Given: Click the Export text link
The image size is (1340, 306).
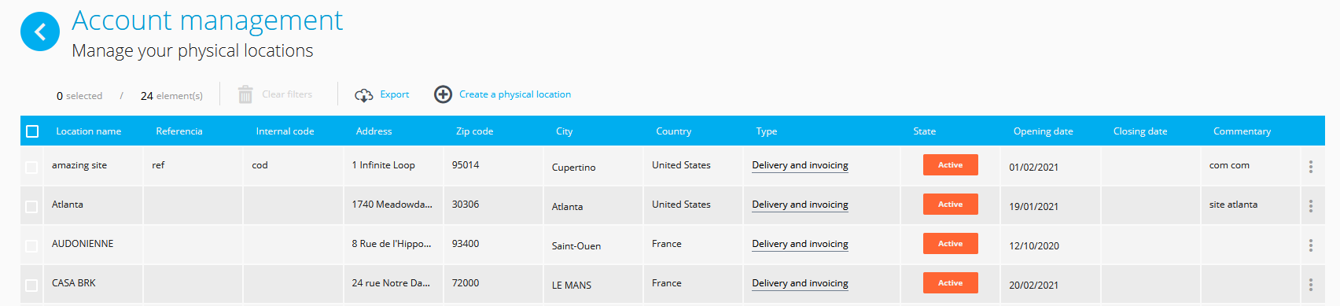Looking at the screenshot, I should click(395, 94).
